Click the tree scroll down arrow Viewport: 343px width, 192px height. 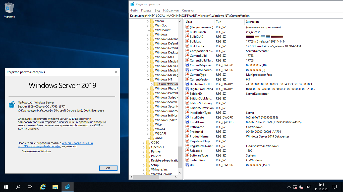[180, 173]
